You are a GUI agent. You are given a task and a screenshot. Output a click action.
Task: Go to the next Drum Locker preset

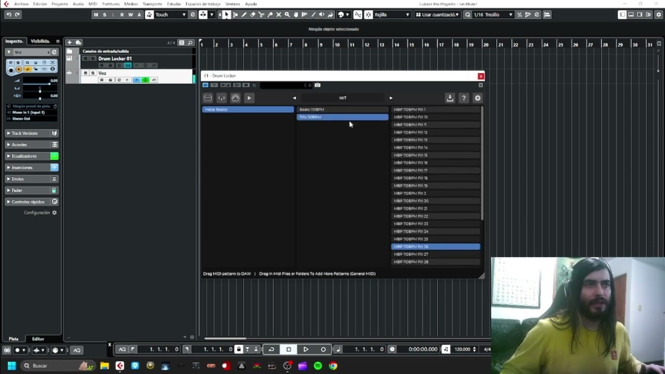(391, 98)
